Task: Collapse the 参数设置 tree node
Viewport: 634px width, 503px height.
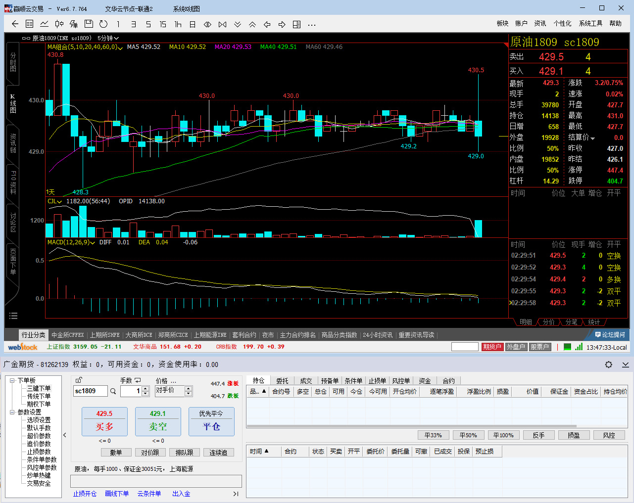Action: pyautogui.click(x=12, y=412)
